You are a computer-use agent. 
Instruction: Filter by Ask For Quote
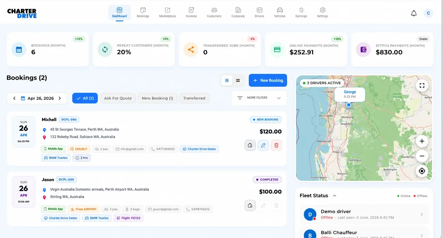(118, 98)
